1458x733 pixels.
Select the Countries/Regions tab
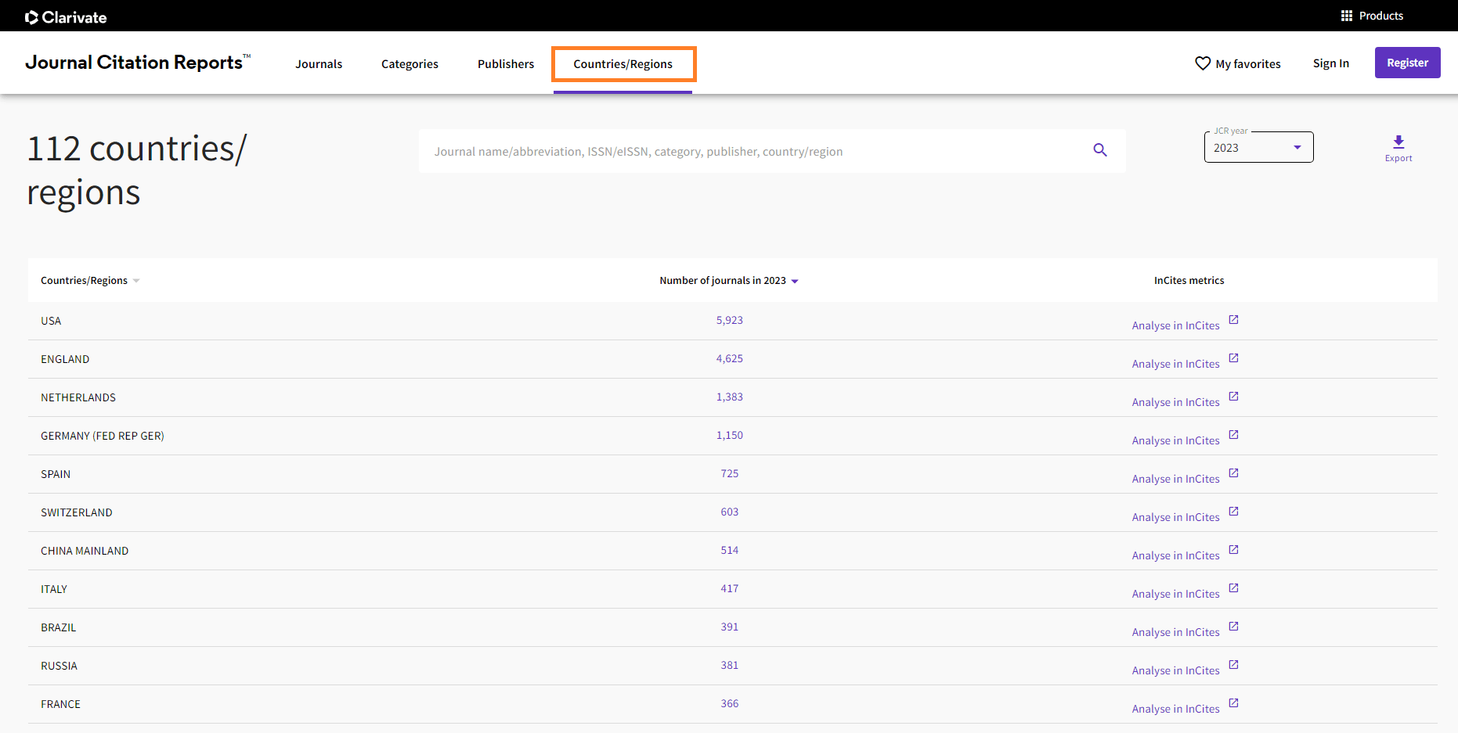(x=623, y=64)
